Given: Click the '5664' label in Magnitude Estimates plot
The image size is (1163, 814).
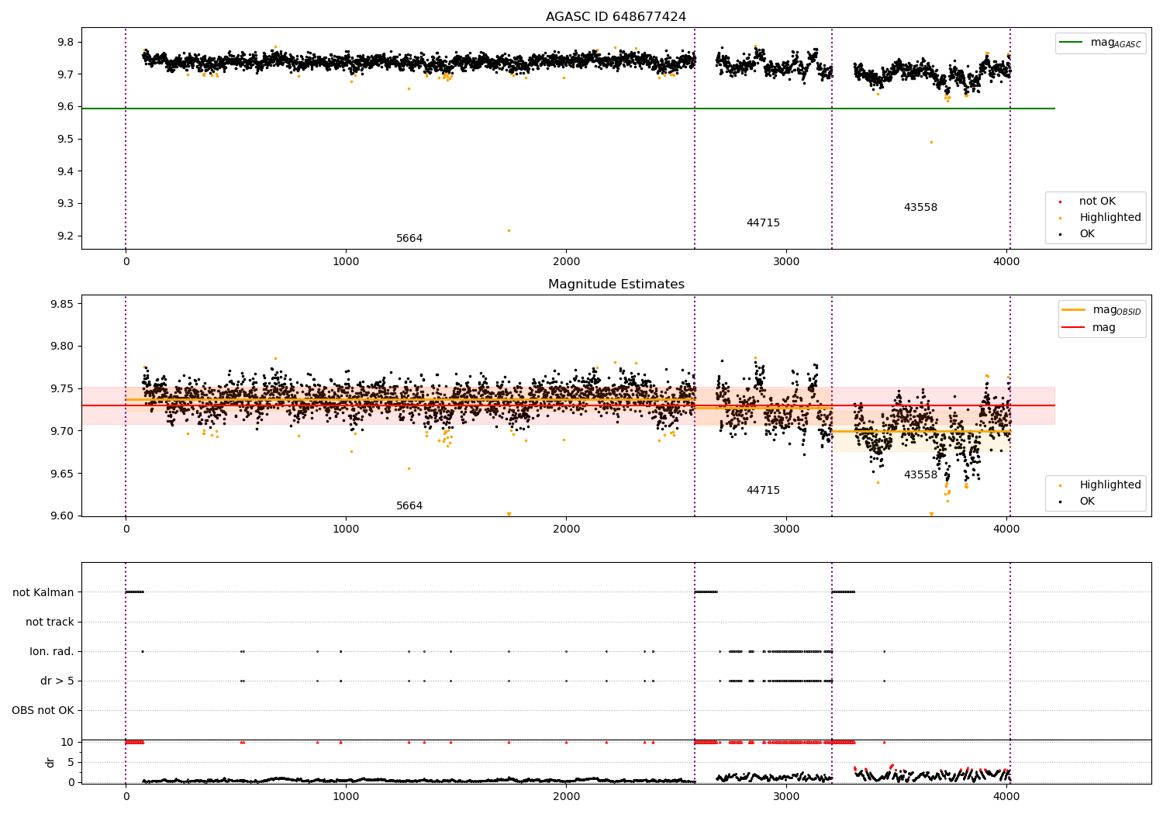Looking at the screenshot, I should tap(409, 506).
